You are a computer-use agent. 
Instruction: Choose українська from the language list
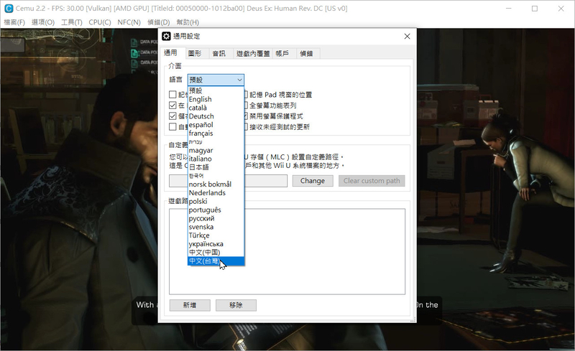click(216, 243)
